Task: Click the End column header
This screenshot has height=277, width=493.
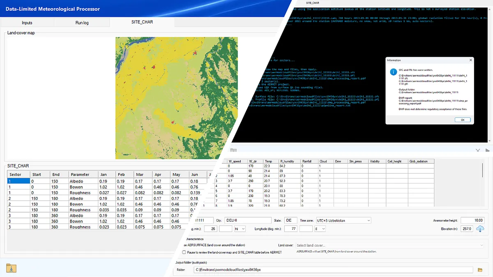Action: pyautogui.click(x=58, y=174)
